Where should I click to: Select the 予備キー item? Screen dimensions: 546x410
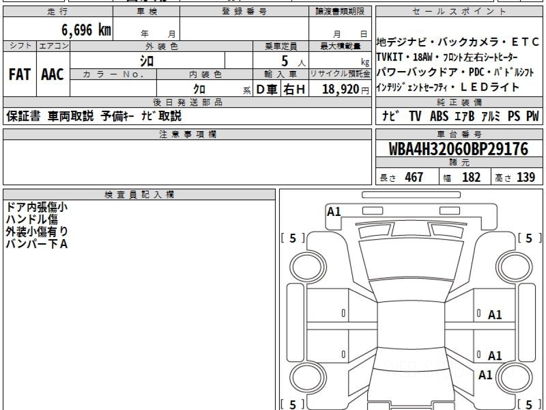[x=116, y=116]
